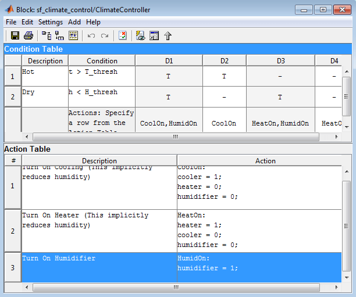Click the Action column header
The height and width of the screenshot is (297, 356).
tap(259, 160)
